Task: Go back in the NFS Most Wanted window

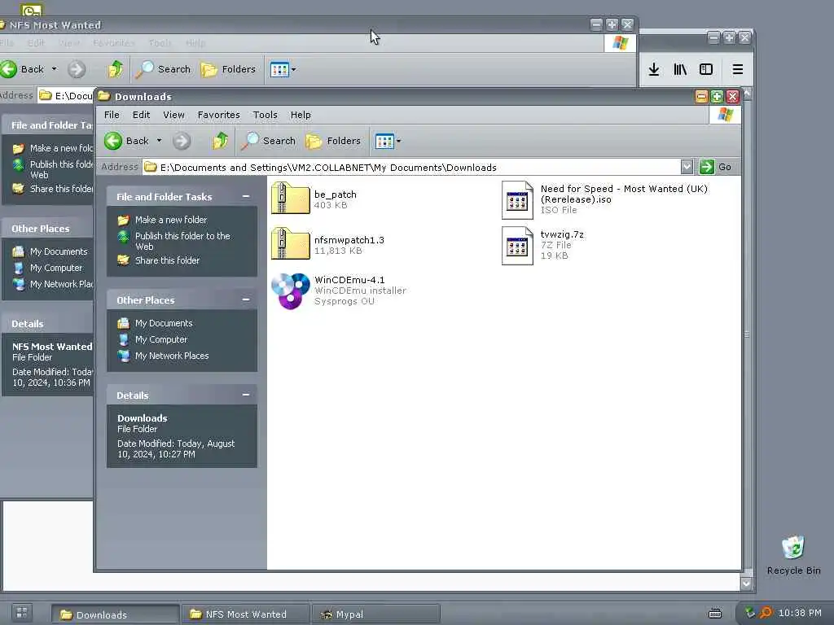Action: click(21, 69)
